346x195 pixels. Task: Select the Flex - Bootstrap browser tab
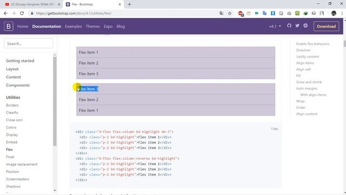click(94, 4)
